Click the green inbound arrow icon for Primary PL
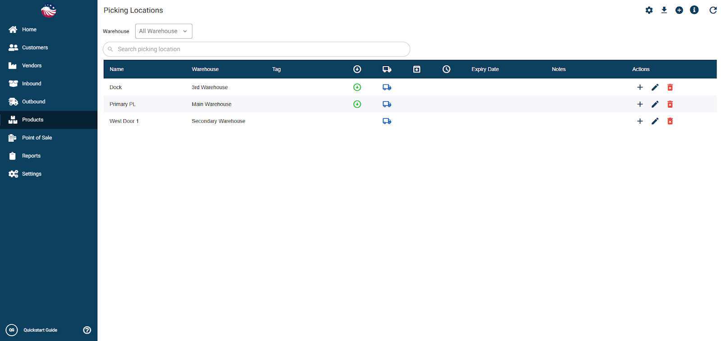 [357, 104]
